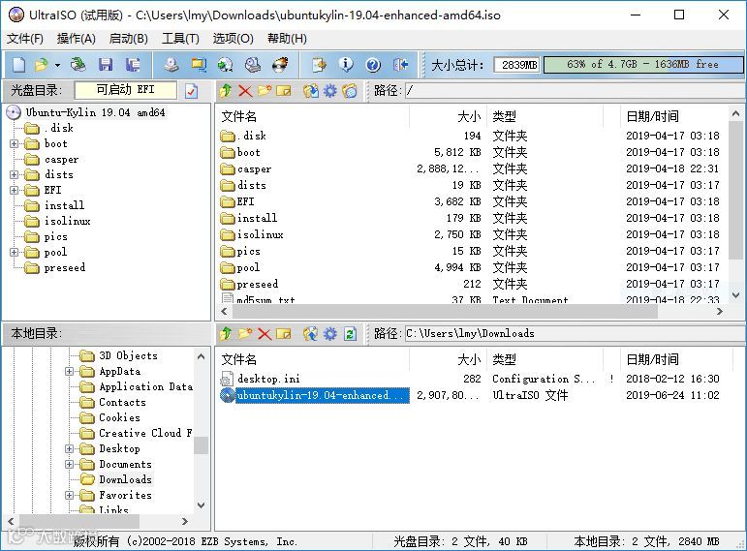Select the casper folder in disc tree
The image size is (747, 551).
click(x=61, y=160)
